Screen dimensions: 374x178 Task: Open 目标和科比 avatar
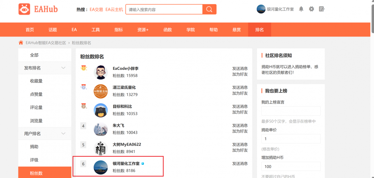coord(101,110)
